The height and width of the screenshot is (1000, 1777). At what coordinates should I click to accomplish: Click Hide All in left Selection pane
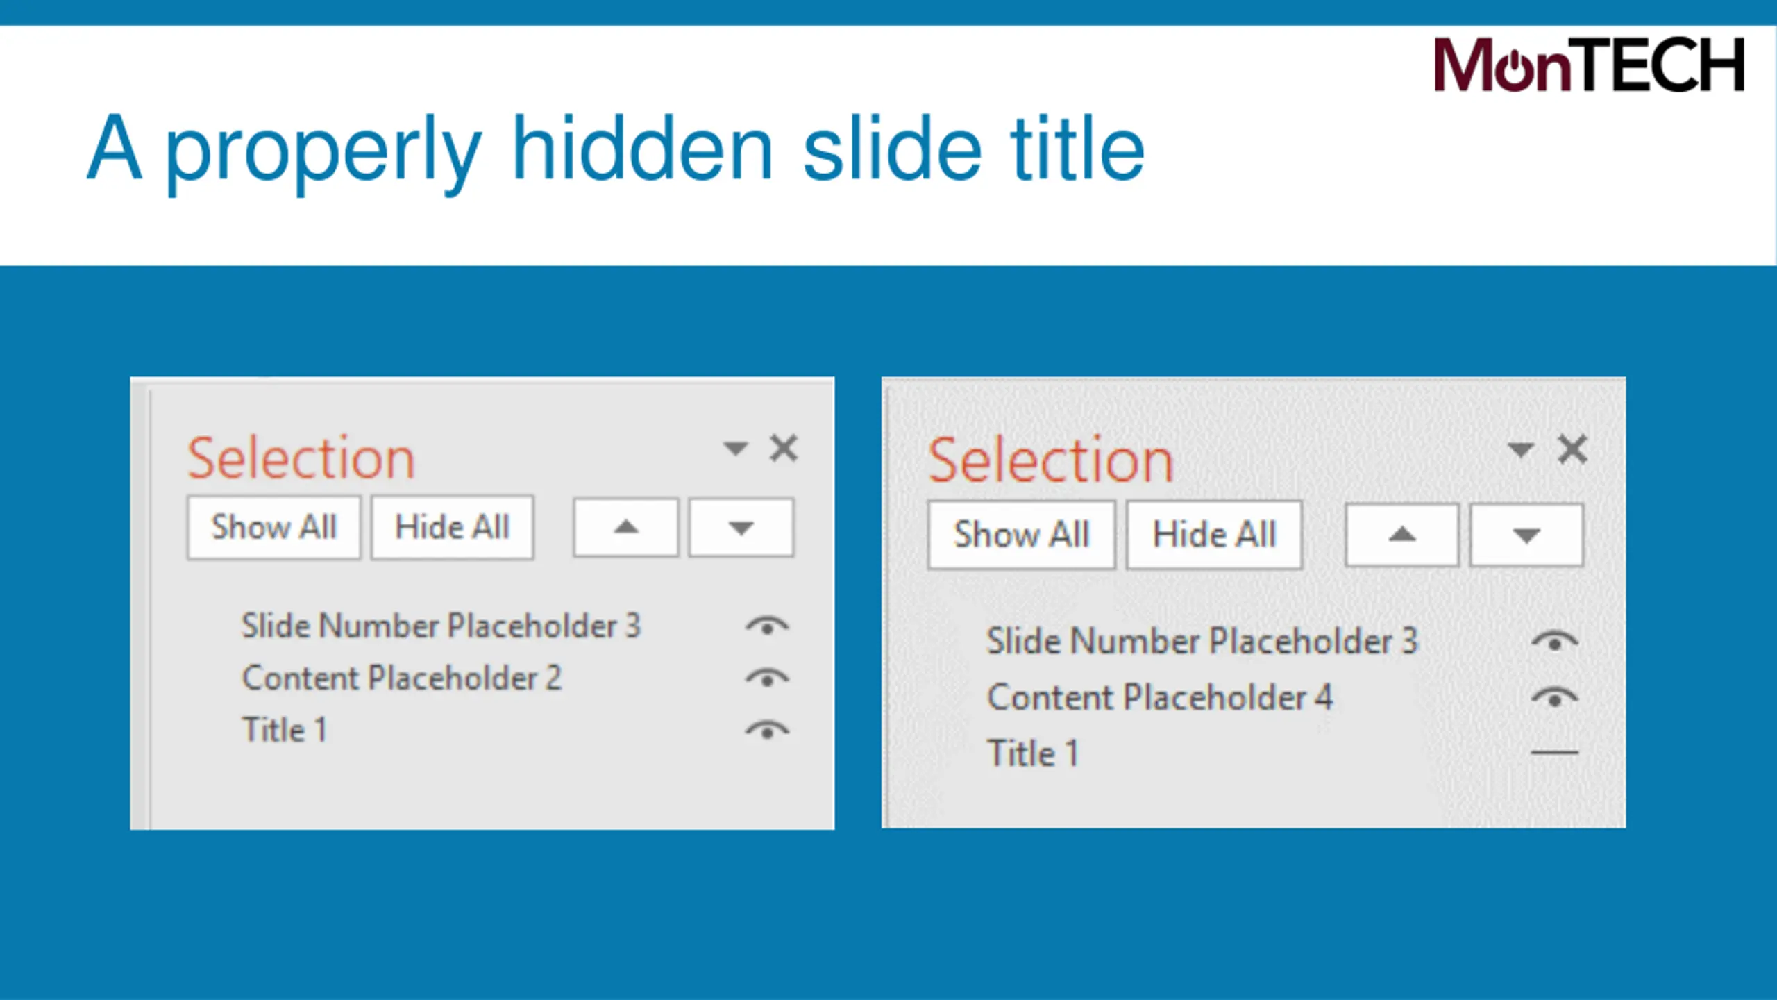click(x=452, y=527)
